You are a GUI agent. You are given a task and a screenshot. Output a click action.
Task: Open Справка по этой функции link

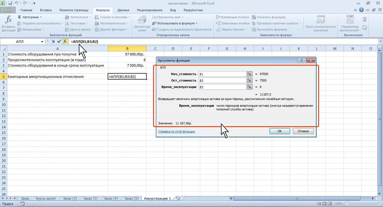click(177, 131)
